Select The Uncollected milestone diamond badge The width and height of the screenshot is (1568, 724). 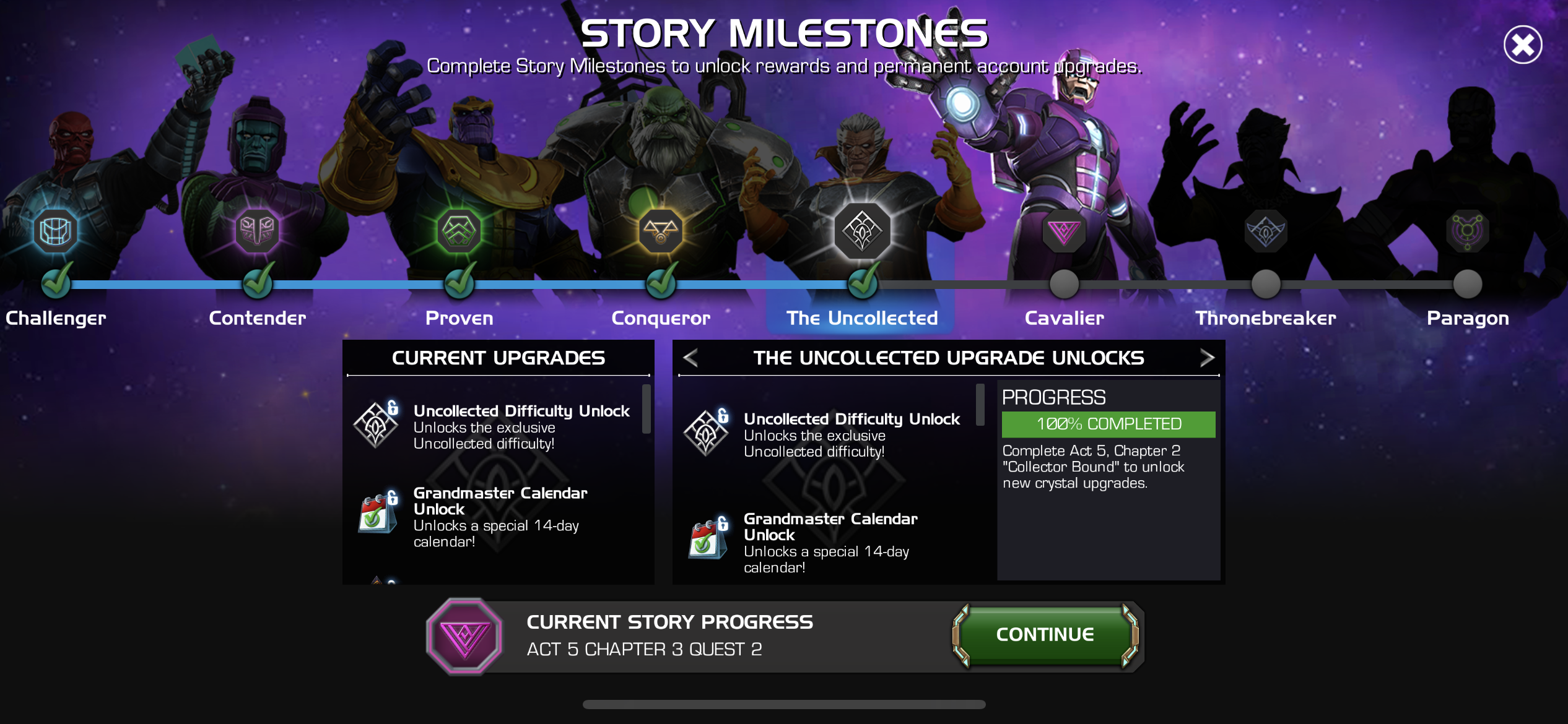(x=862, y=231)
